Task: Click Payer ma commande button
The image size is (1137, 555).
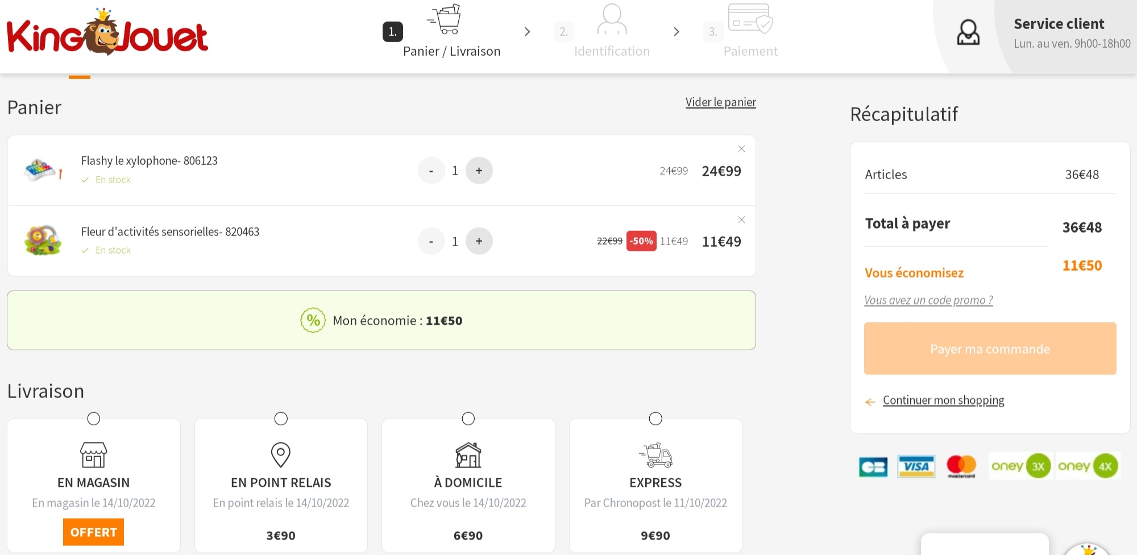Action: pos(990,349)
